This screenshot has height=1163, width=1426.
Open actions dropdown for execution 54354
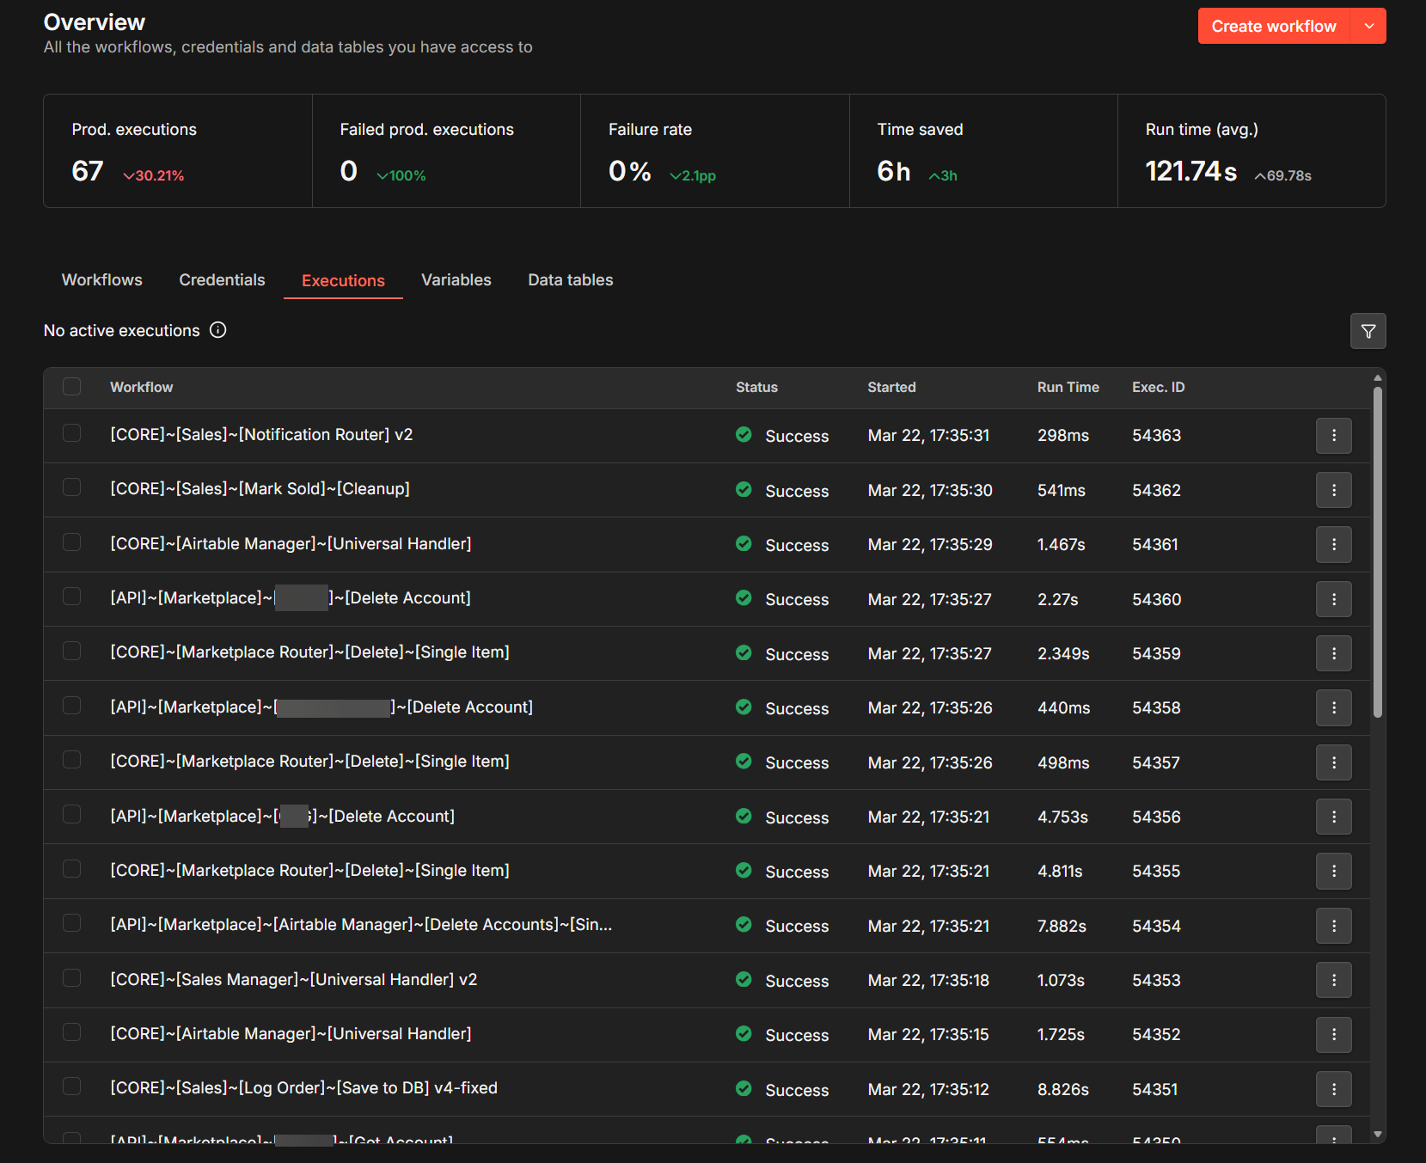[x=1333, y=927]
